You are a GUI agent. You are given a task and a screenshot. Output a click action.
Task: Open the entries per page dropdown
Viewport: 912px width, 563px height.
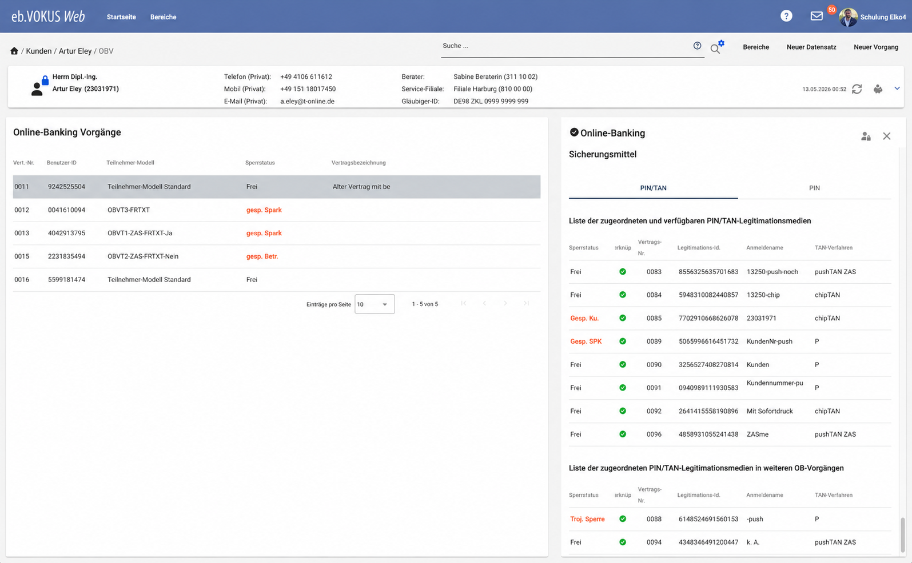375,304
